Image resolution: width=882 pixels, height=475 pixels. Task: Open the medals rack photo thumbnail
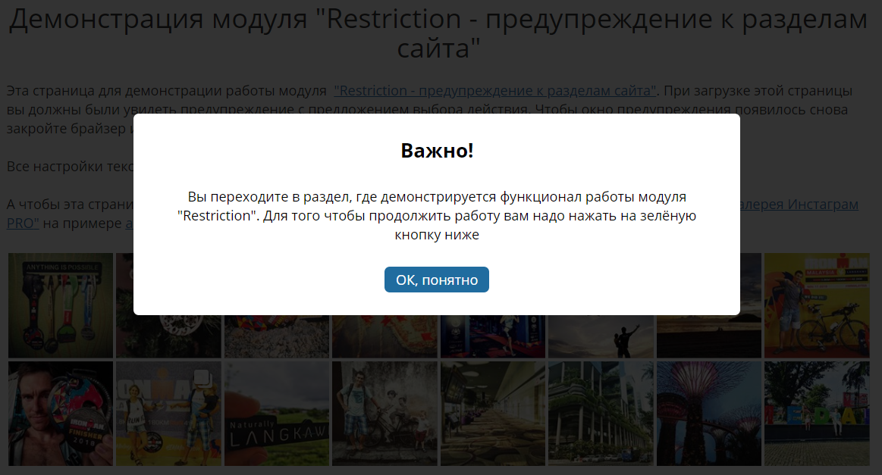(61, 305)
